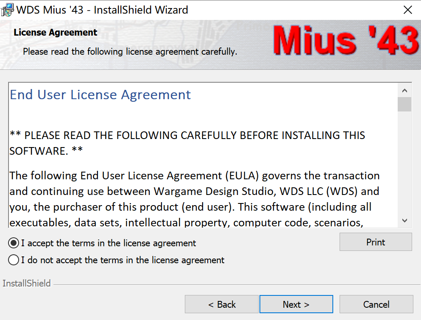
Task: Select the do not accept radio button
Action: pyautogui.click(x=14, y=260)
